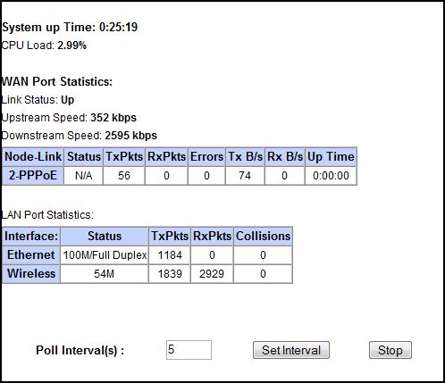Screen dimensions: 445x383
Task: Click the WAN Status column header
Action: 83,156
